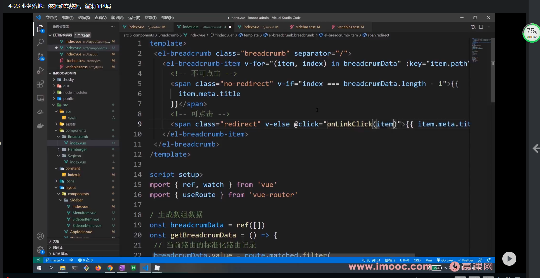Open the 编辑(E) menu
This screenshot has height=278, width=540.
pos(68,18)
